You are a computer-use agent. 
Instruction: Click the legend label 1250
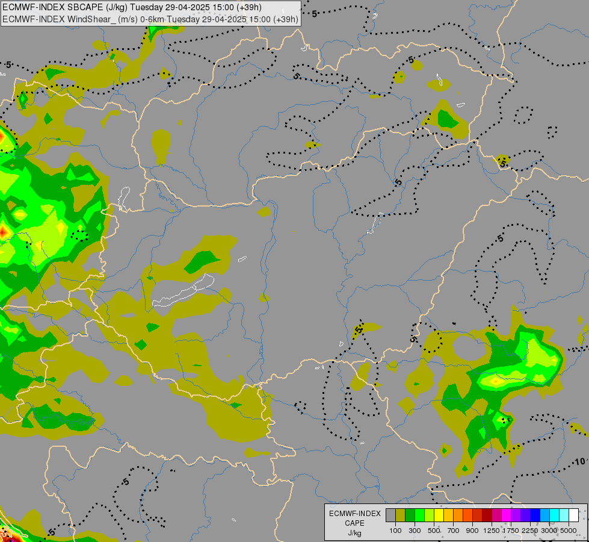pyautogui.click(x=492, y=531)
